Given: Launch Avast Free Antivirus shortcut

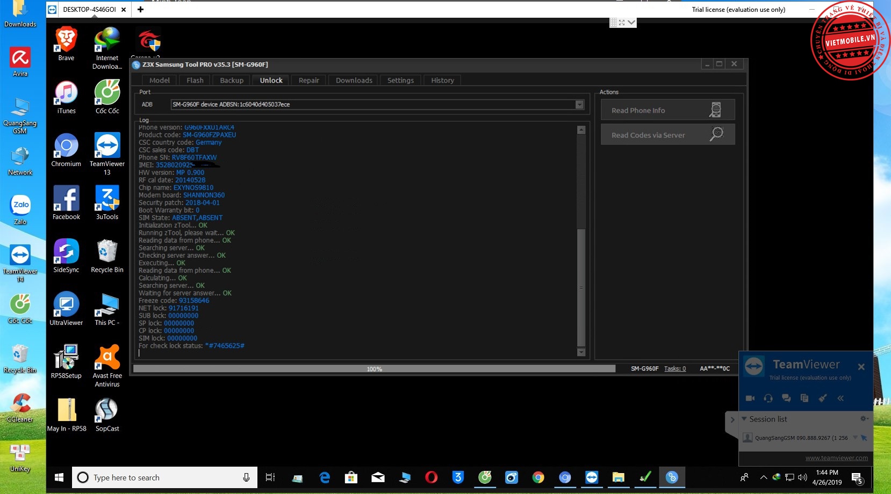Looking at the screenshot, I should [107, 366].
